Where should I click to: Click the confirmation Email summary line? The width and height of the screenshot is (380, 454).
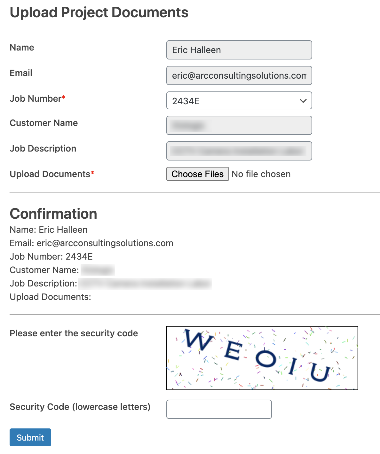pos(91,243)
